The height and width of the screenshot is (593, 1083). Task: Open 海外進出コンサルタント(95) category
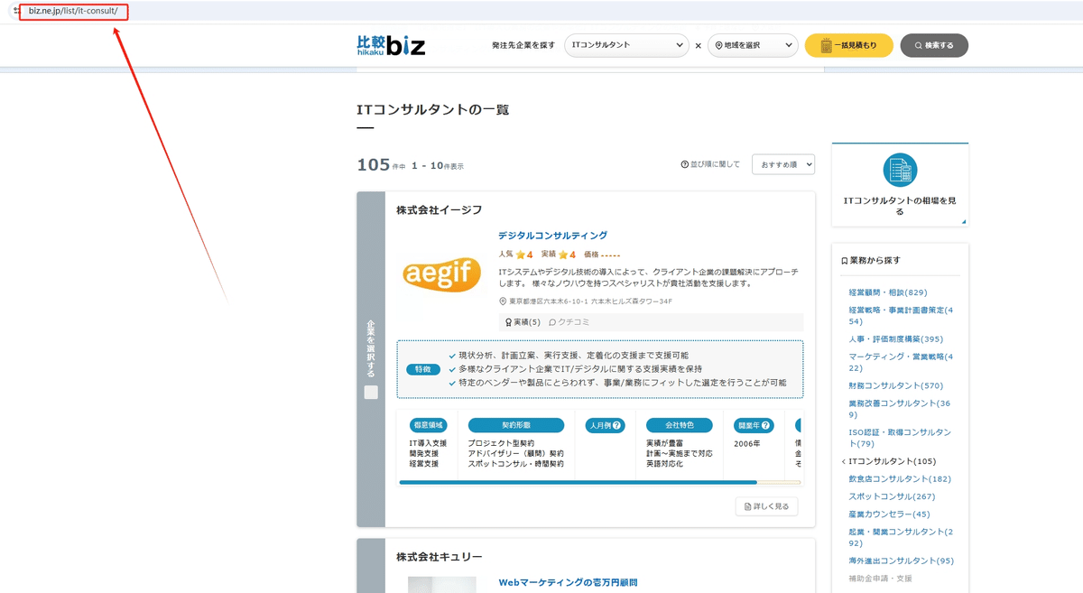click(901, 561)
